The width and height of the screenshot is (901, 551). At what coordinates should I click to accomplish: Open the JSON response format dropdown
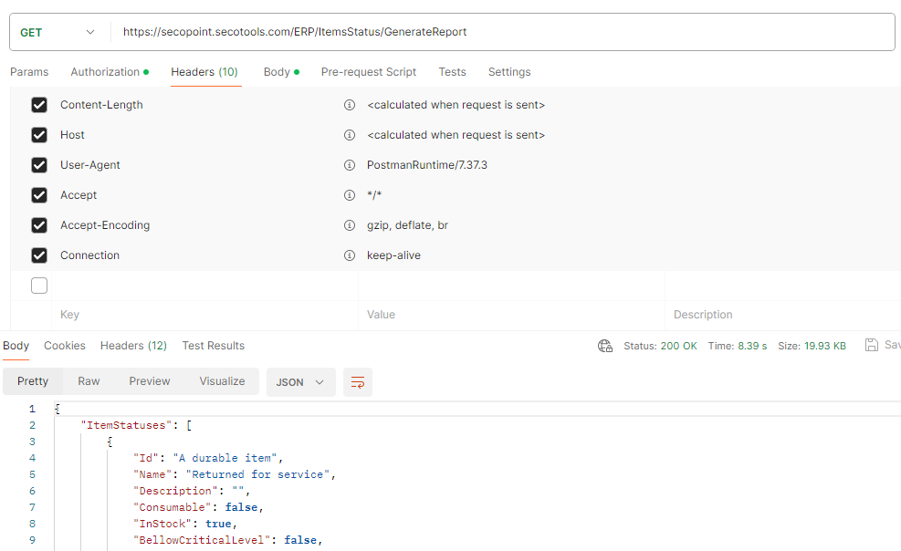coord(300,382)
